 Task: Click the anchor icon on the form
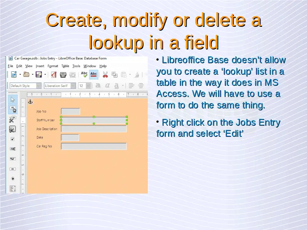[30, 102]
